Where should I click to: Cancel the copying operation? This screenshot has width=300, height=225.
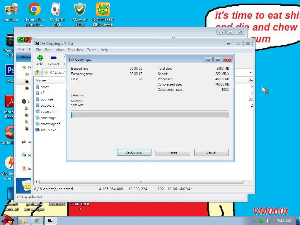(x=211, y=152)
